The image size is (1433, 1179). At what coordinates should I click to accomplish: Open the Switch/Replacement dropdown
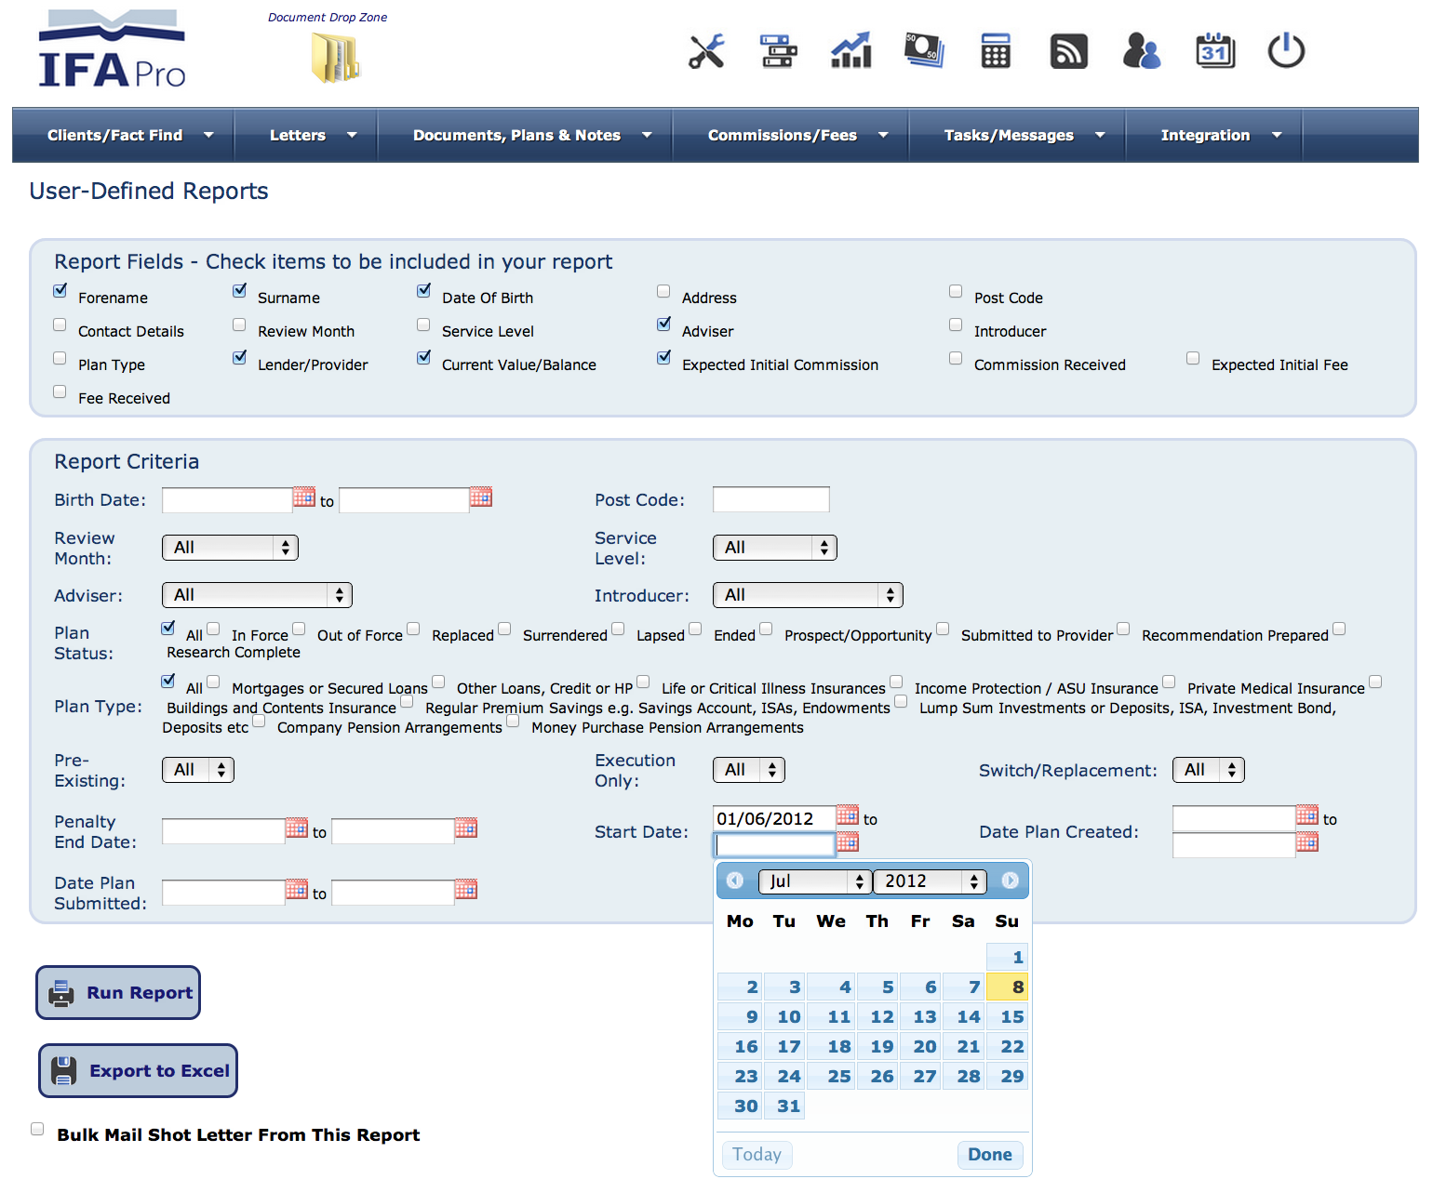(1209, 770)
